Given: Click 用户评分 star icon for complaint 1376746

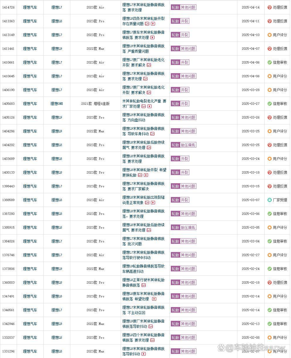Looking at the screenshot, I should pyautogui.click(x=270, y=255).
